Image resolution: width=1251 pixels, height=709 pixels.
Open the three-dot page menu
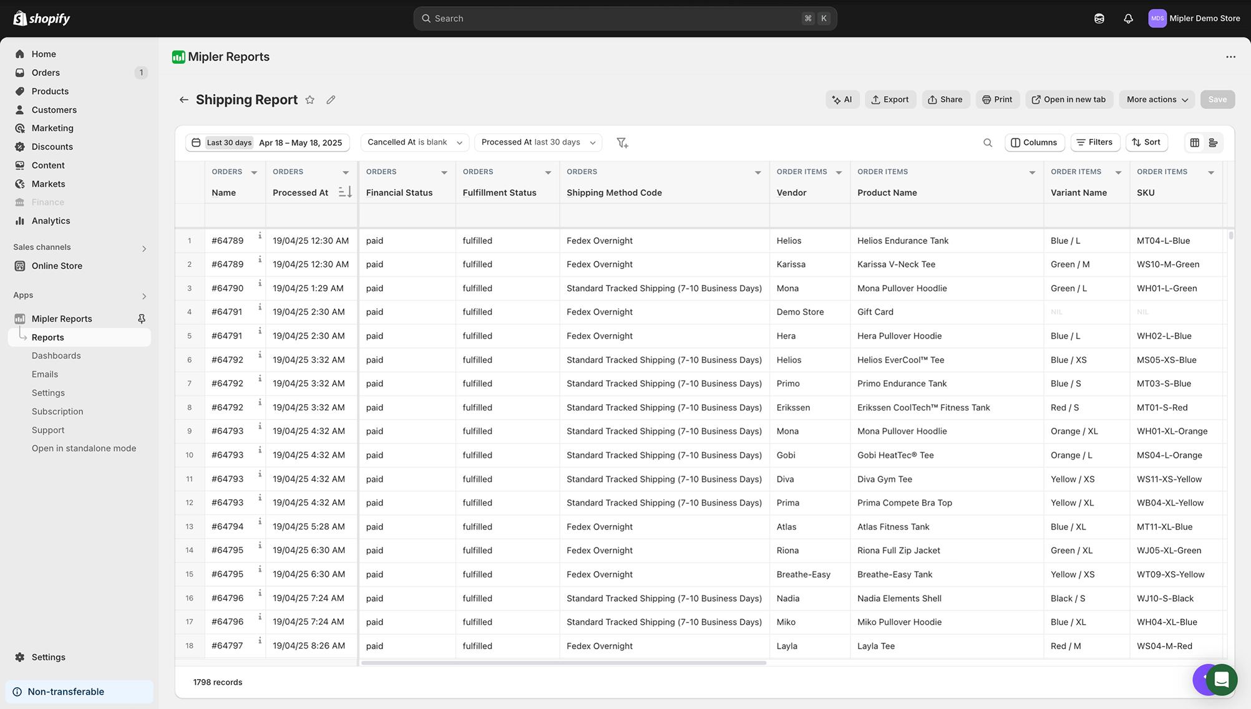coord(1230,57)
